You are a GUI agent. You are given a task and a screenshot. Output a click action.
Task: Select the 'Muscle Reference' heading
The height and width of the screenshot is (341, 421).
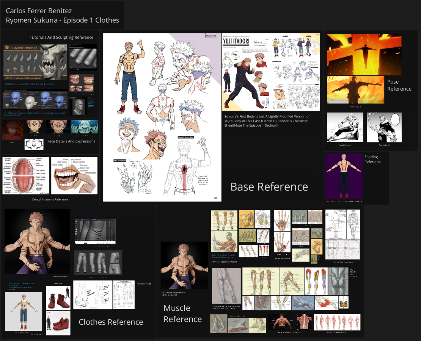(x=182, y=314)
